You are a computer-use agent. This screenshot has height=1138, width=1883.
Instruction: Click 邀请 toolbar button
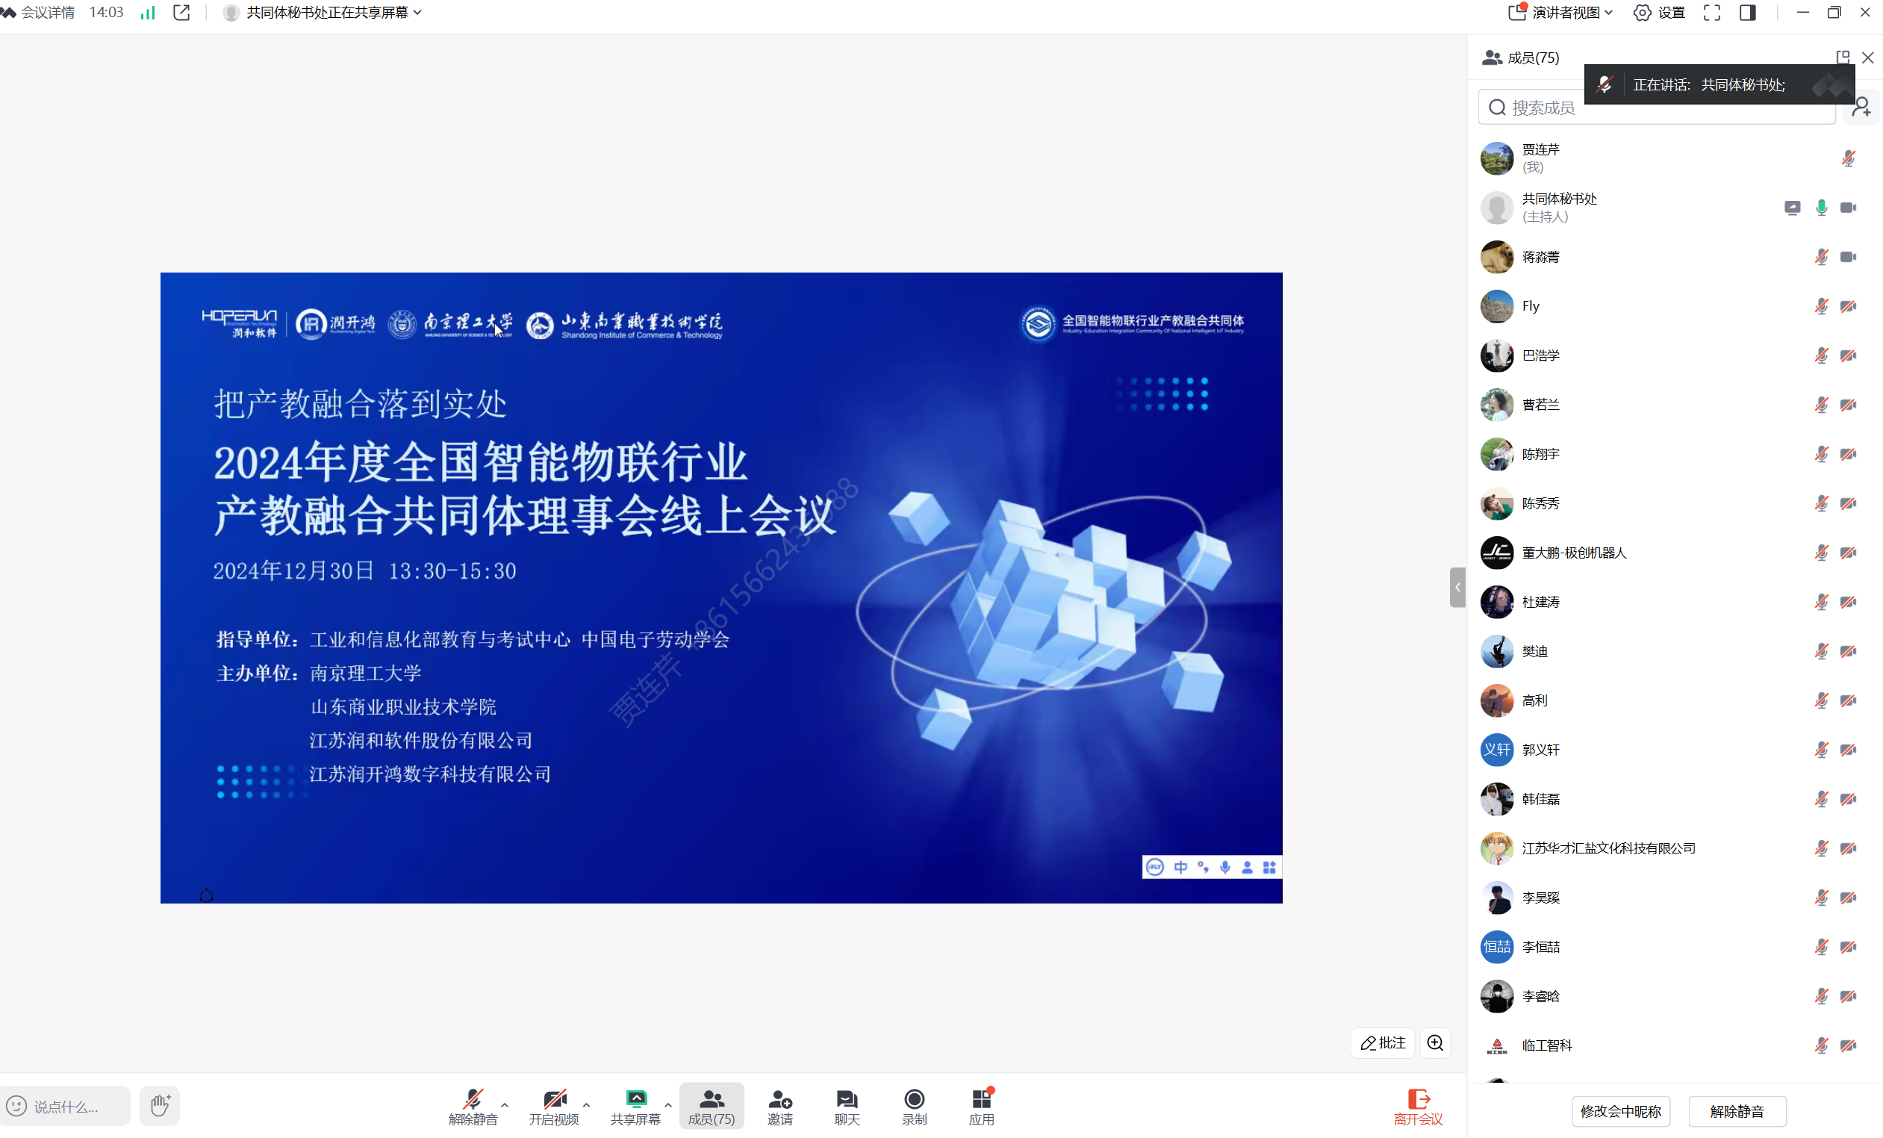[x=780, y=1107]
